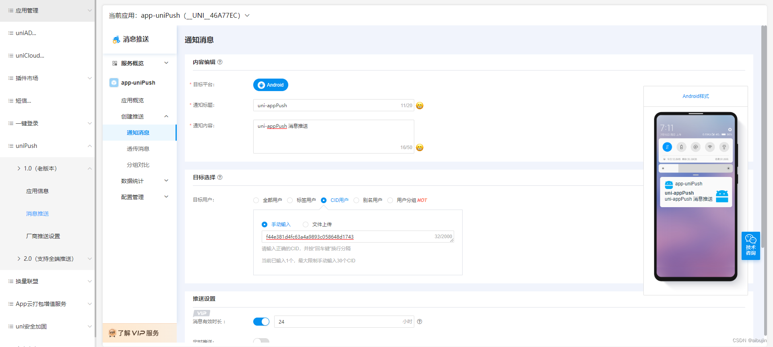This screenshot has height=347, width=773.
Task: Click the phone preview notification card
Action: click(696, 192)
